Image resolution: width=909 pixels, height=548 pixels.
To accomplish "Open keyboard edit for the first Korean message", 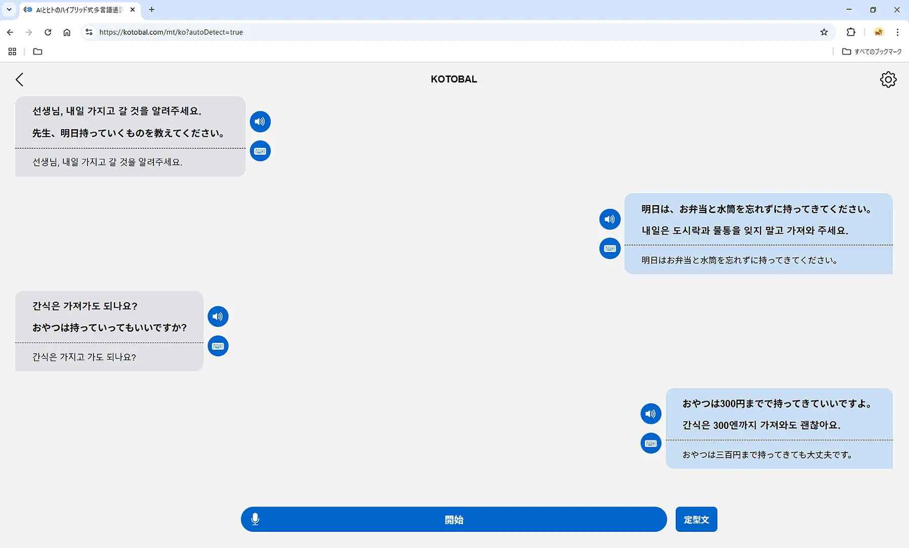I will tap(260, 151).
